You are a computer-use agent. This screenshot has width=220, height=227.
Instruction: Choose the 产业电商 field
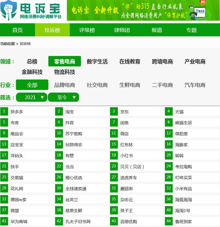195,61
